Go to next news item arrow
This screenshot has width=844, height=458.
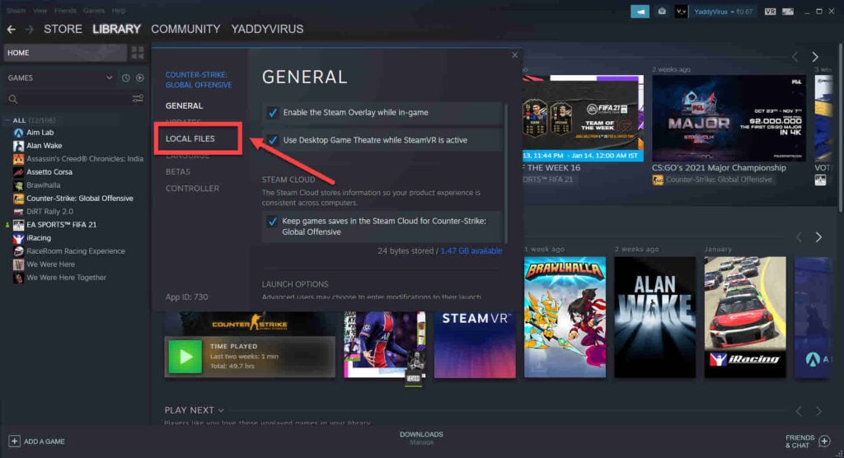[x=815, y=57]
